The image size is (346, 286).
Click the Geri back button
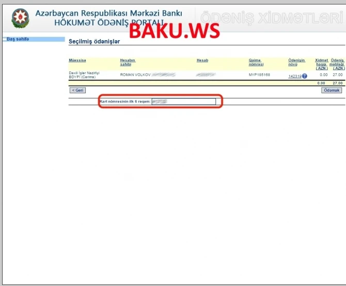pyautogui.click(x=77, y=90)
